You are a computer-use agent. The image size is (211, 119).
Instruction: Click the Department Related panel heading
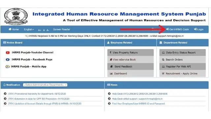click(x=175, y=43)
